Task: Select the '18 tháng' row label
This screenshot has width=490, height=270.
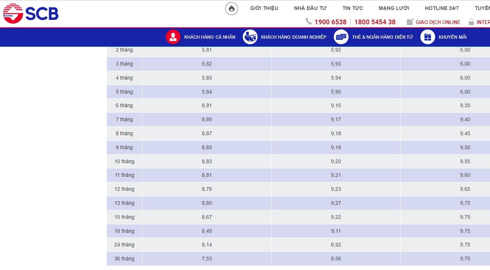Action: 124,231
